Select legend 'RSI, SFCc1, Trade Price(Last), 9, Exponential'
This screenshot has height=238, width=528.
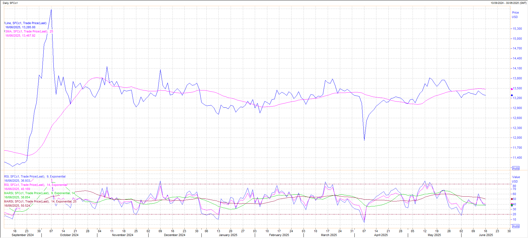point(35,177)
